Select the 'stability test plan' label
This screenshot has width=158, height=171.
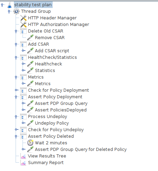(33, 5)
